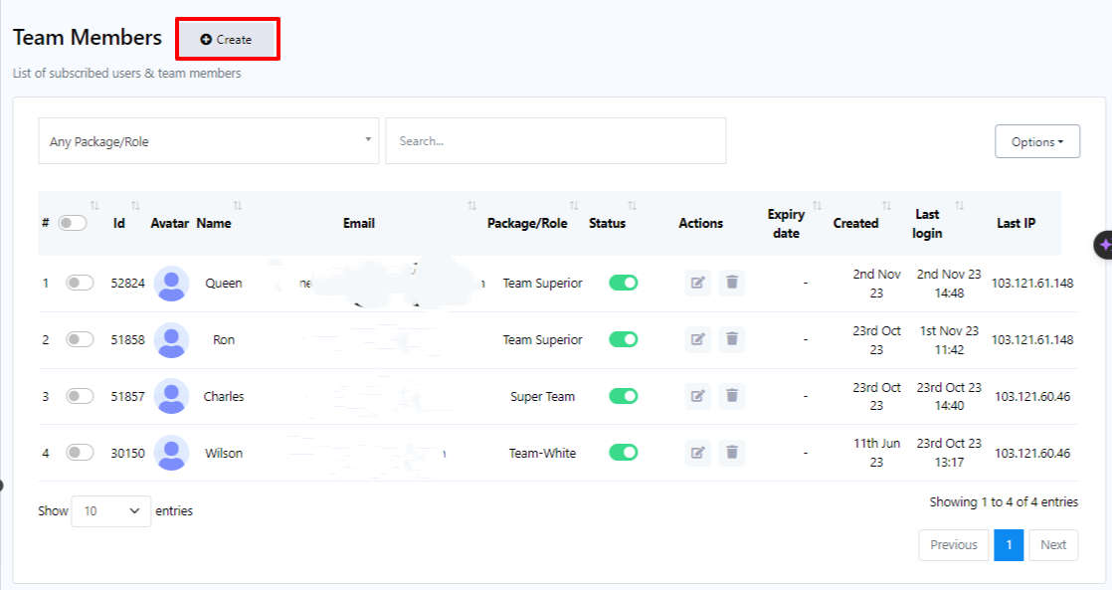Open edit icon in Wilson's row
The height and width of the screenshot is (590, 1112).
tap(698, 453)
